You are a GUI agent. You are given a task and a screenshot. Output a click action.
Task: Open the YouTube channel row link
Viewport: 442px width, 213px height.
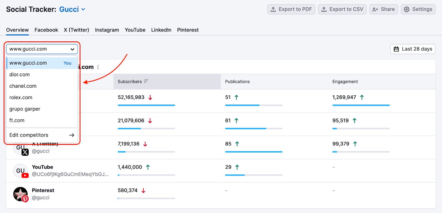tap(42, 167)
